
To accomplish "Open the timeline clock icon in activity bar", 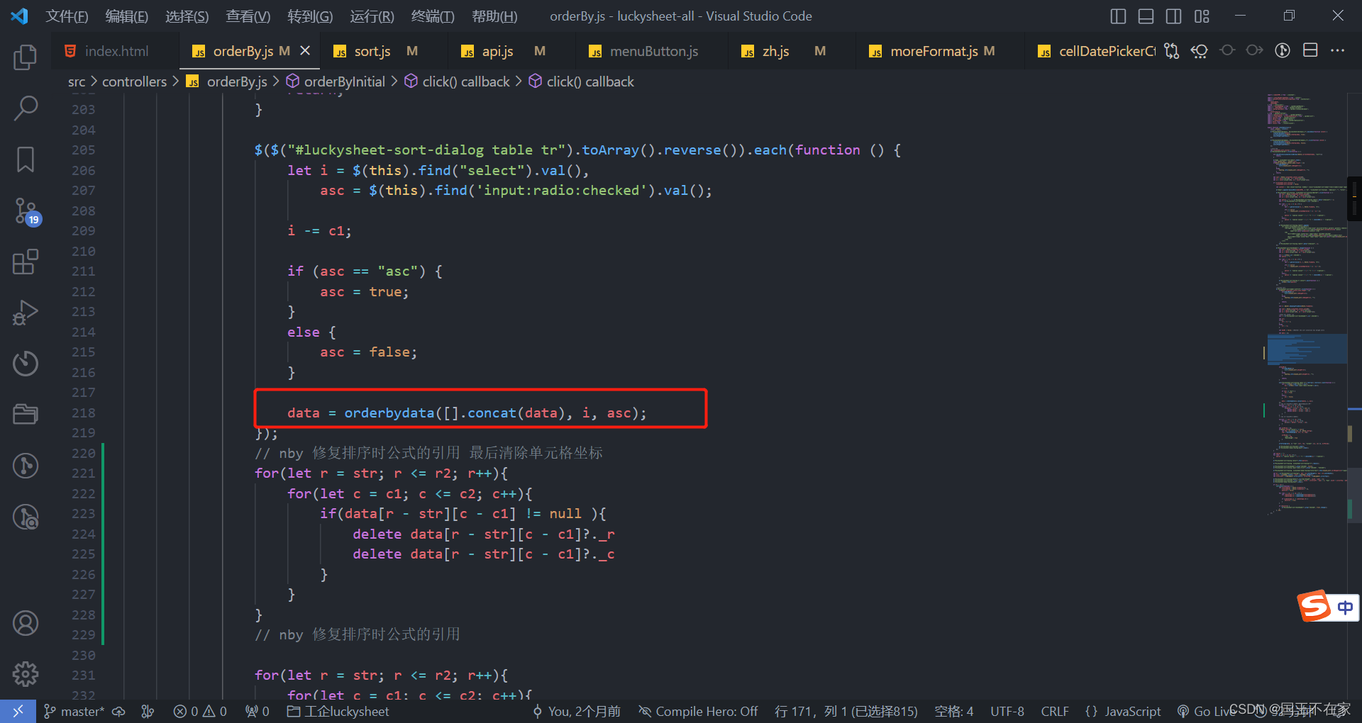I will click(x=26, y=363).
